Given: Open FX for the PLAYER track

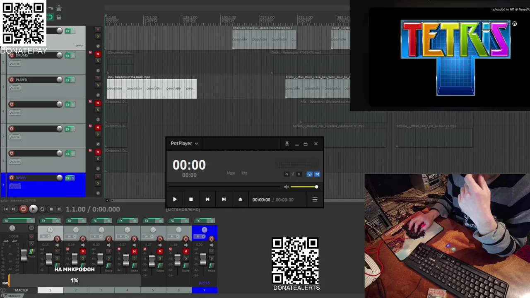Looking at the screenshot, I should click(68, 80).
